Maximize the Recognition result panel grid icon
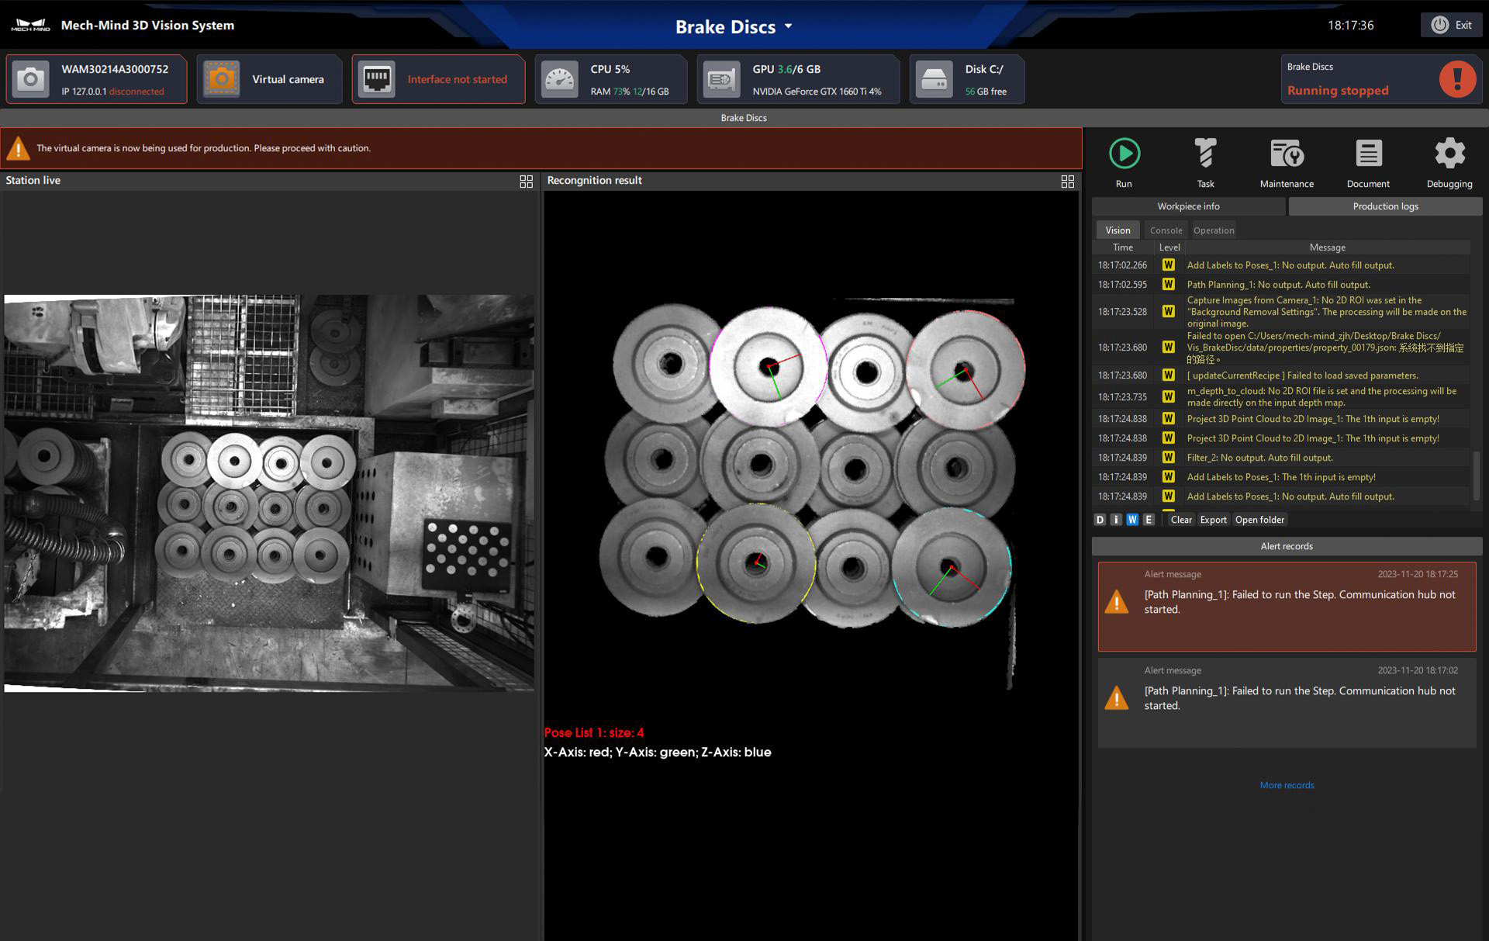This screenshot has height=941, width=1489. pyautogui.click(x=1067, y=181)
